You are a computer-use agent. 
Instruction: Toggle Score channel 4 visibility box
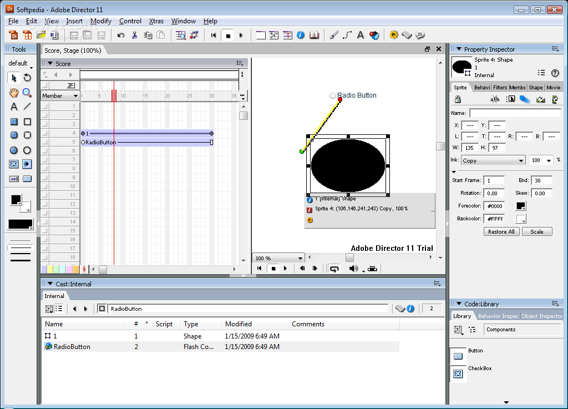tap(45, 133)
